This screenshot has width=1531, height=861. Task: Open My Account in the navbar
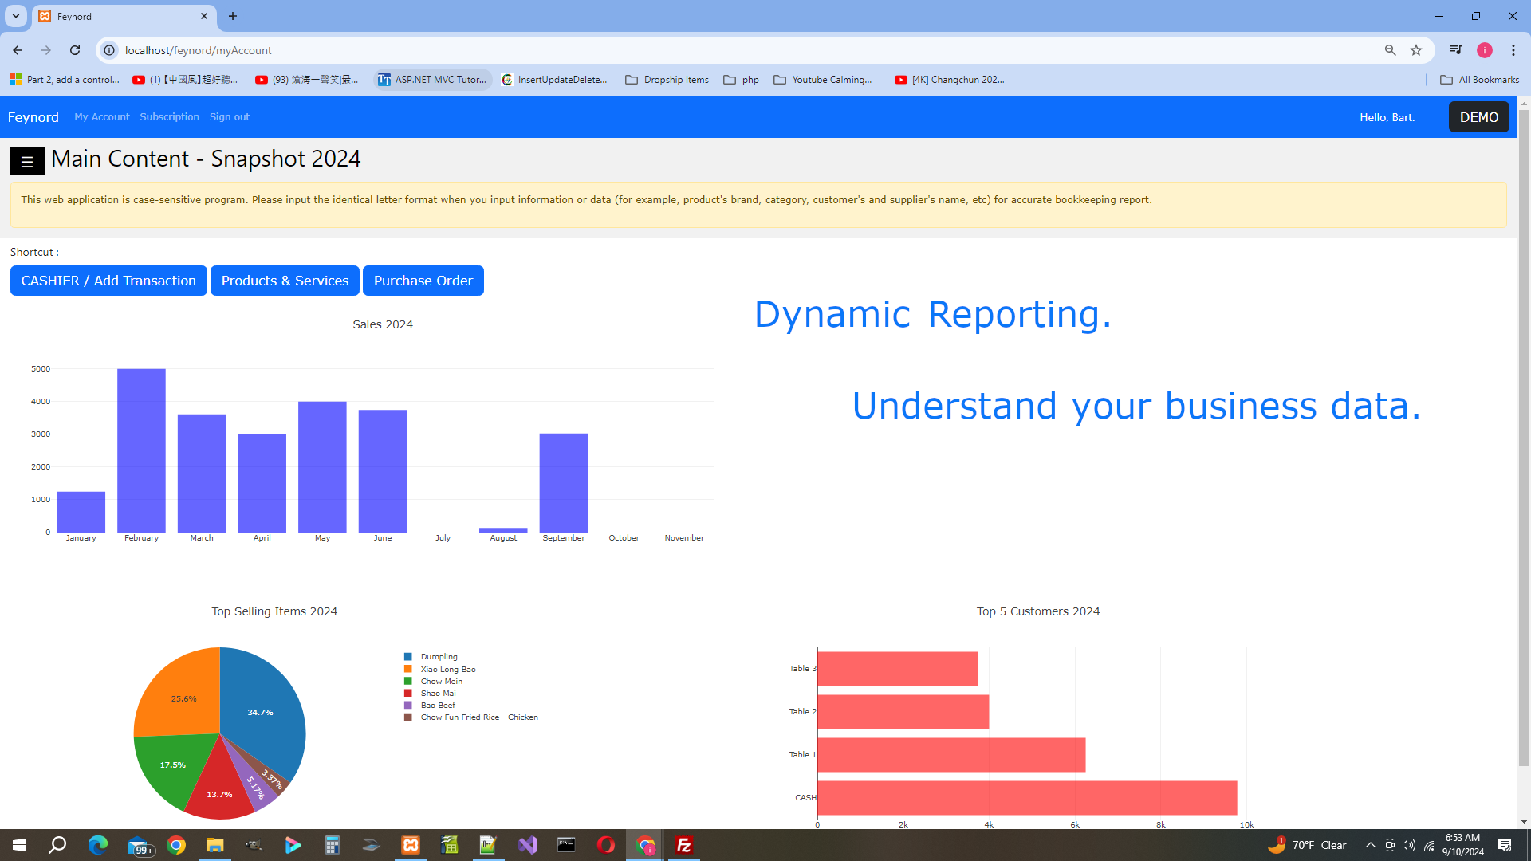click(102, 117)
